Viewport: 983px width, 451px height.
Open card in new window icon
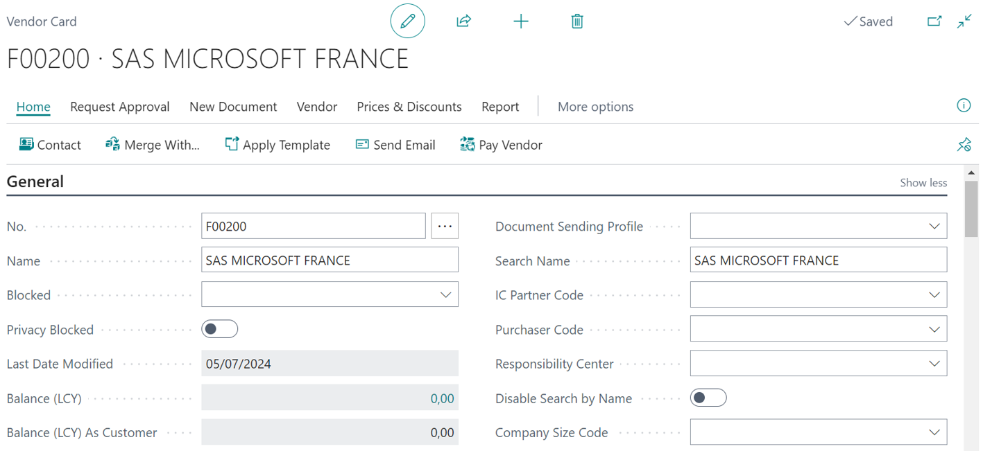click(x=934, y=21)
